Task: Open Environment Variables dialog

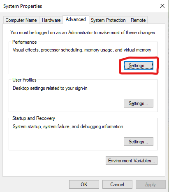Action: [132, 160]
